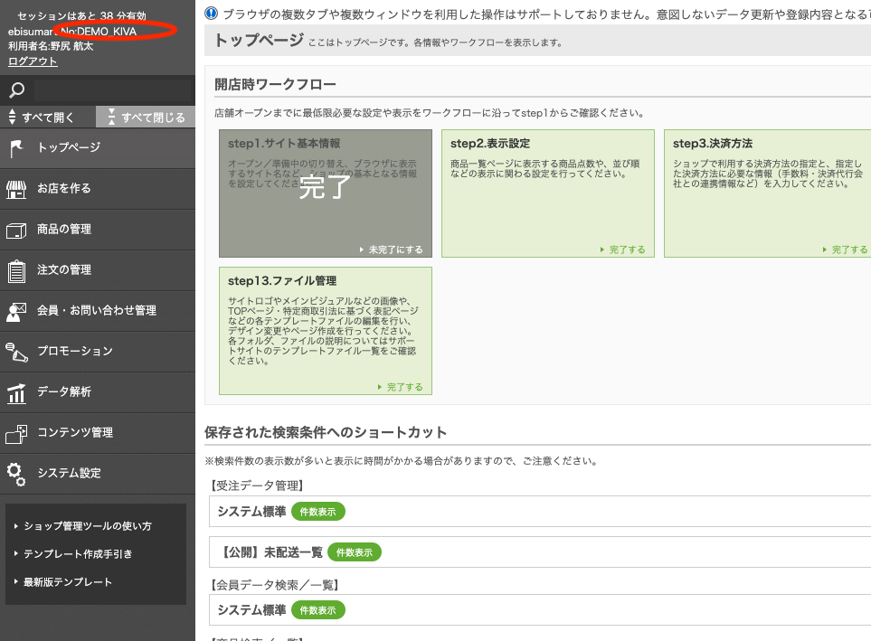Click the box icon beside 商品の管理

click(x=16, y=230)
